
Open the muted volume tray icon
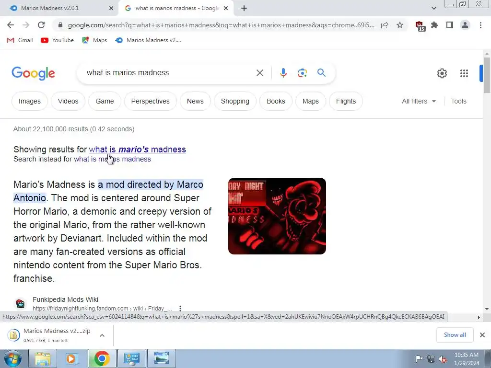click(443, 359)
